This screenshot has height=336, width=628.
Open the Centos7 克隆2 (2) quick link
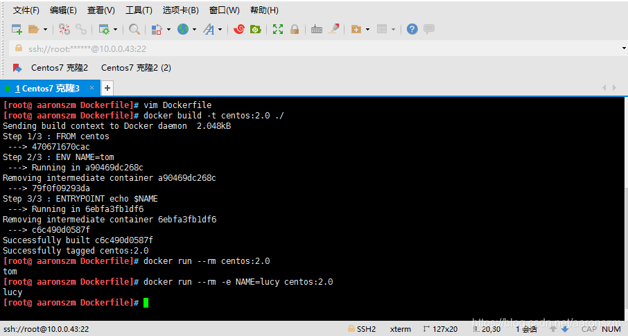pos(136,68)
